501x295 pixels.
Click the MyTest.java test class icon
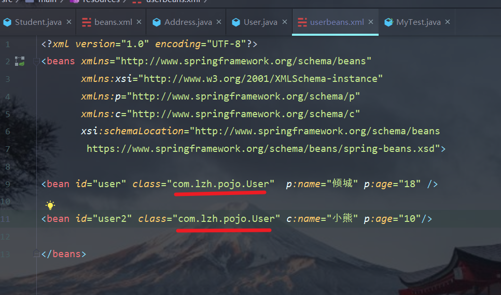388,22
